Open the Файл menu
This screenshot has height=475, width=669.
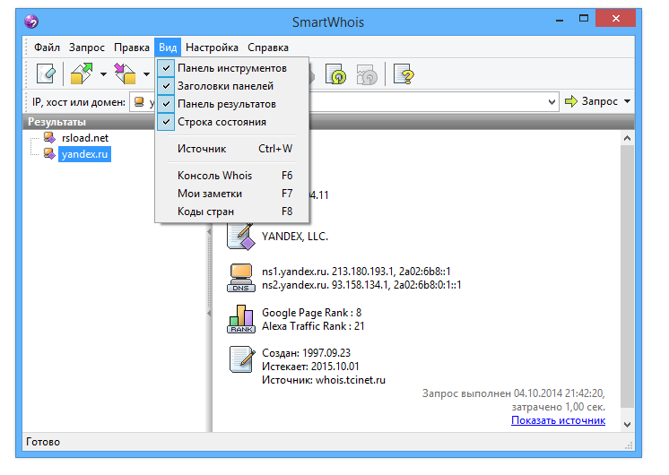point(47,47)
